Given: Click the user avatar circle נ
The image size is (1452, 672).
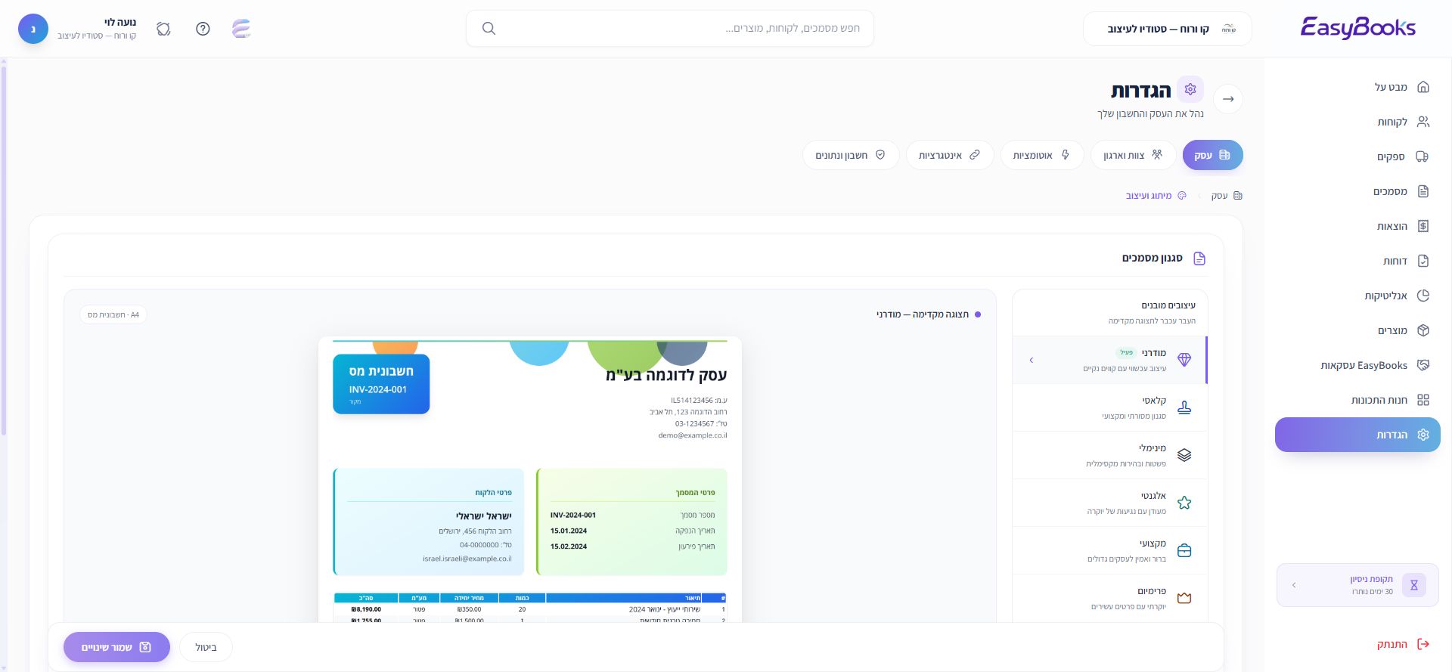Looking at the screenshot, I should [33, 29].
